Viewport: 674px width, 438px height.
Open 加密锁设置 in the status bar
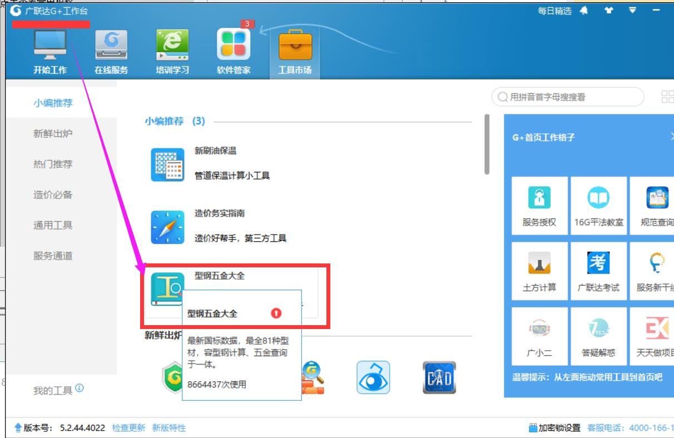point(554,428)
